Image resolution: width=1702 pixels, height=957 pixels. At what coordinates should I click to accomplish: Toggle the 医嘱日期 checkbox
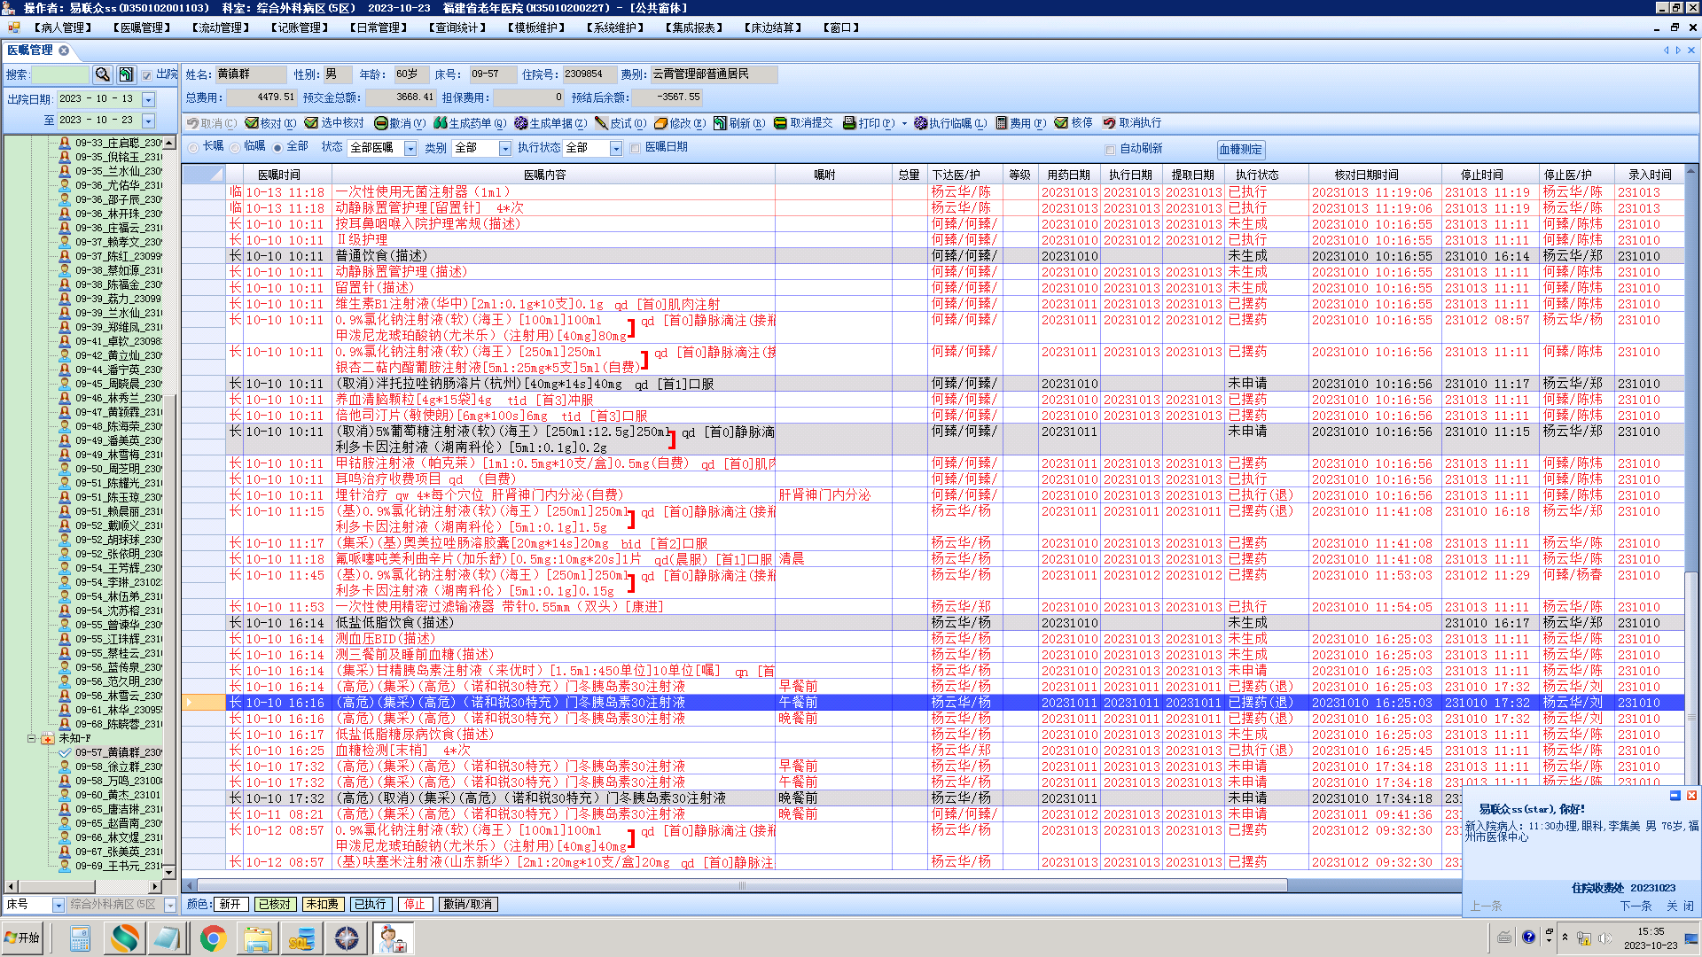635,148
